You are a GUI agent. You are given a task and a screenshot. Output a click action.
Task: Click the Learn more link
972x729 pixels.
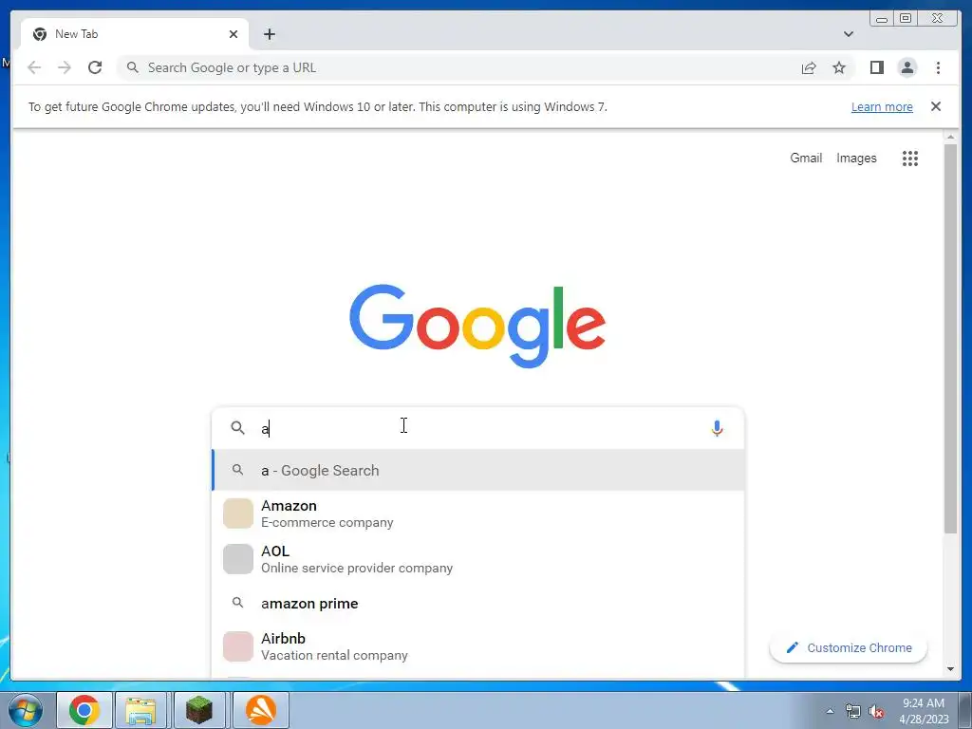point(882,106)
